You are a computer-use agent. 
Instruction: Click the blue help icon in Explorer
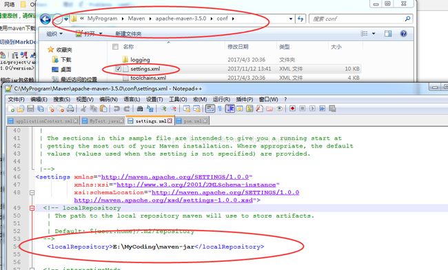coord(403,34)
